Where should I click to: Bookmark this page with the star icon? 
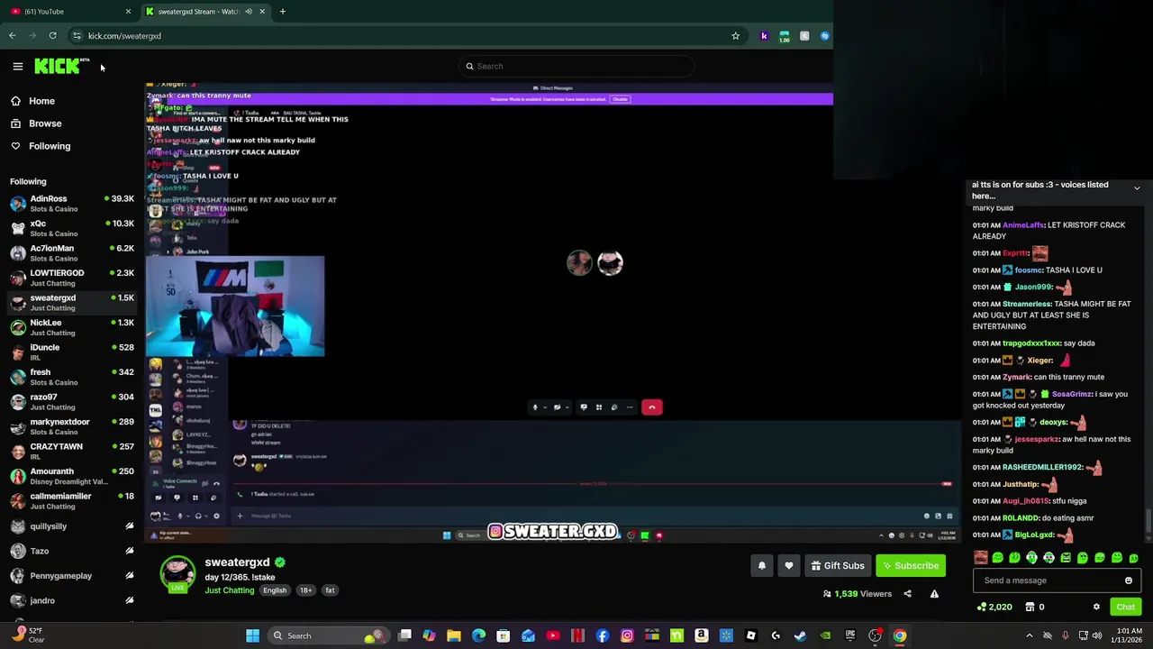735,36
